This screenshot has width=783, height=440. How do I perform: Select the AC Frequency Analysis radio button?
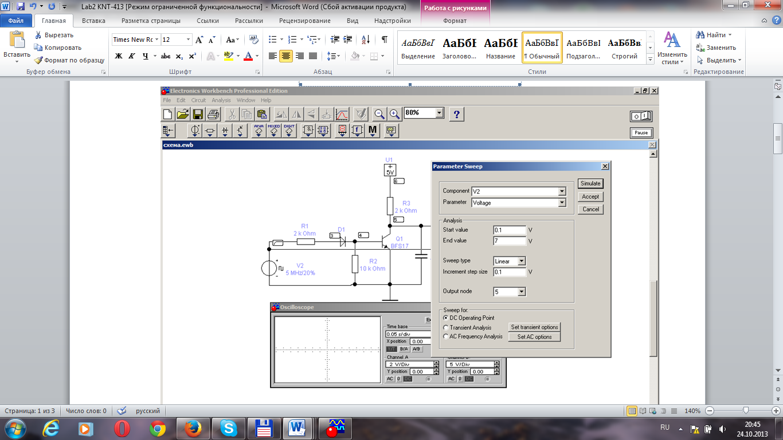point(446,337)
